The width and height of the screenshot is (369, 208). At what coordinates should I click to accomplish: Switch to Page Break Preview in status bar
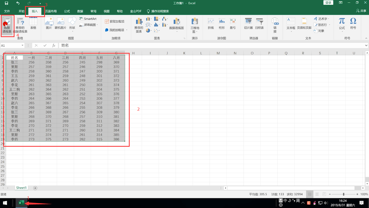coord(324,194)
